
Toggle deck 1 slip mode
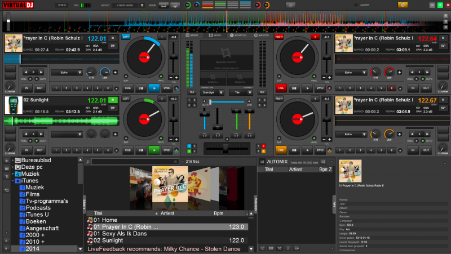tap(126, 77)
